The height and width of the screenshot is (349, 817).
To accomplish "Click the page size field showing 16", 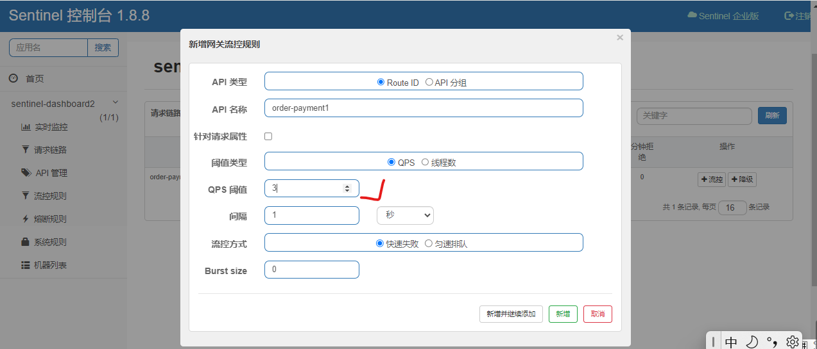I will coord(732,207).
